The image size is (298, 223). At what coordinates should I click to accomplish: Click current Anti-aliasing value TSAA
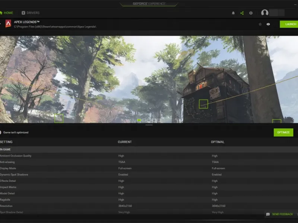[122, 162]
